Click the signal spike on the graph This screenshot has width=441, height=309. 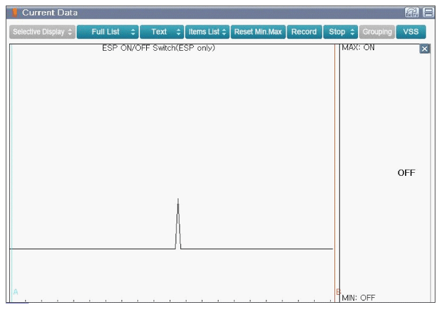click(178, 224)
